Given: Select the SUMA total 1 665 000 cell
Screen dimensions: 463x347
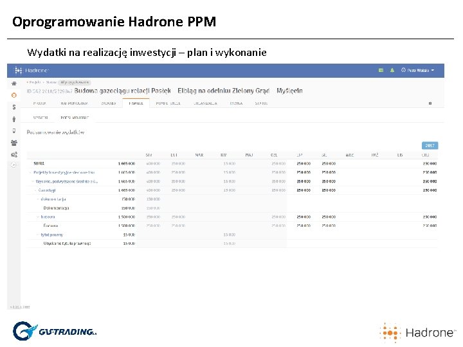Looking at the screenshot, I should tap(127, 163).
